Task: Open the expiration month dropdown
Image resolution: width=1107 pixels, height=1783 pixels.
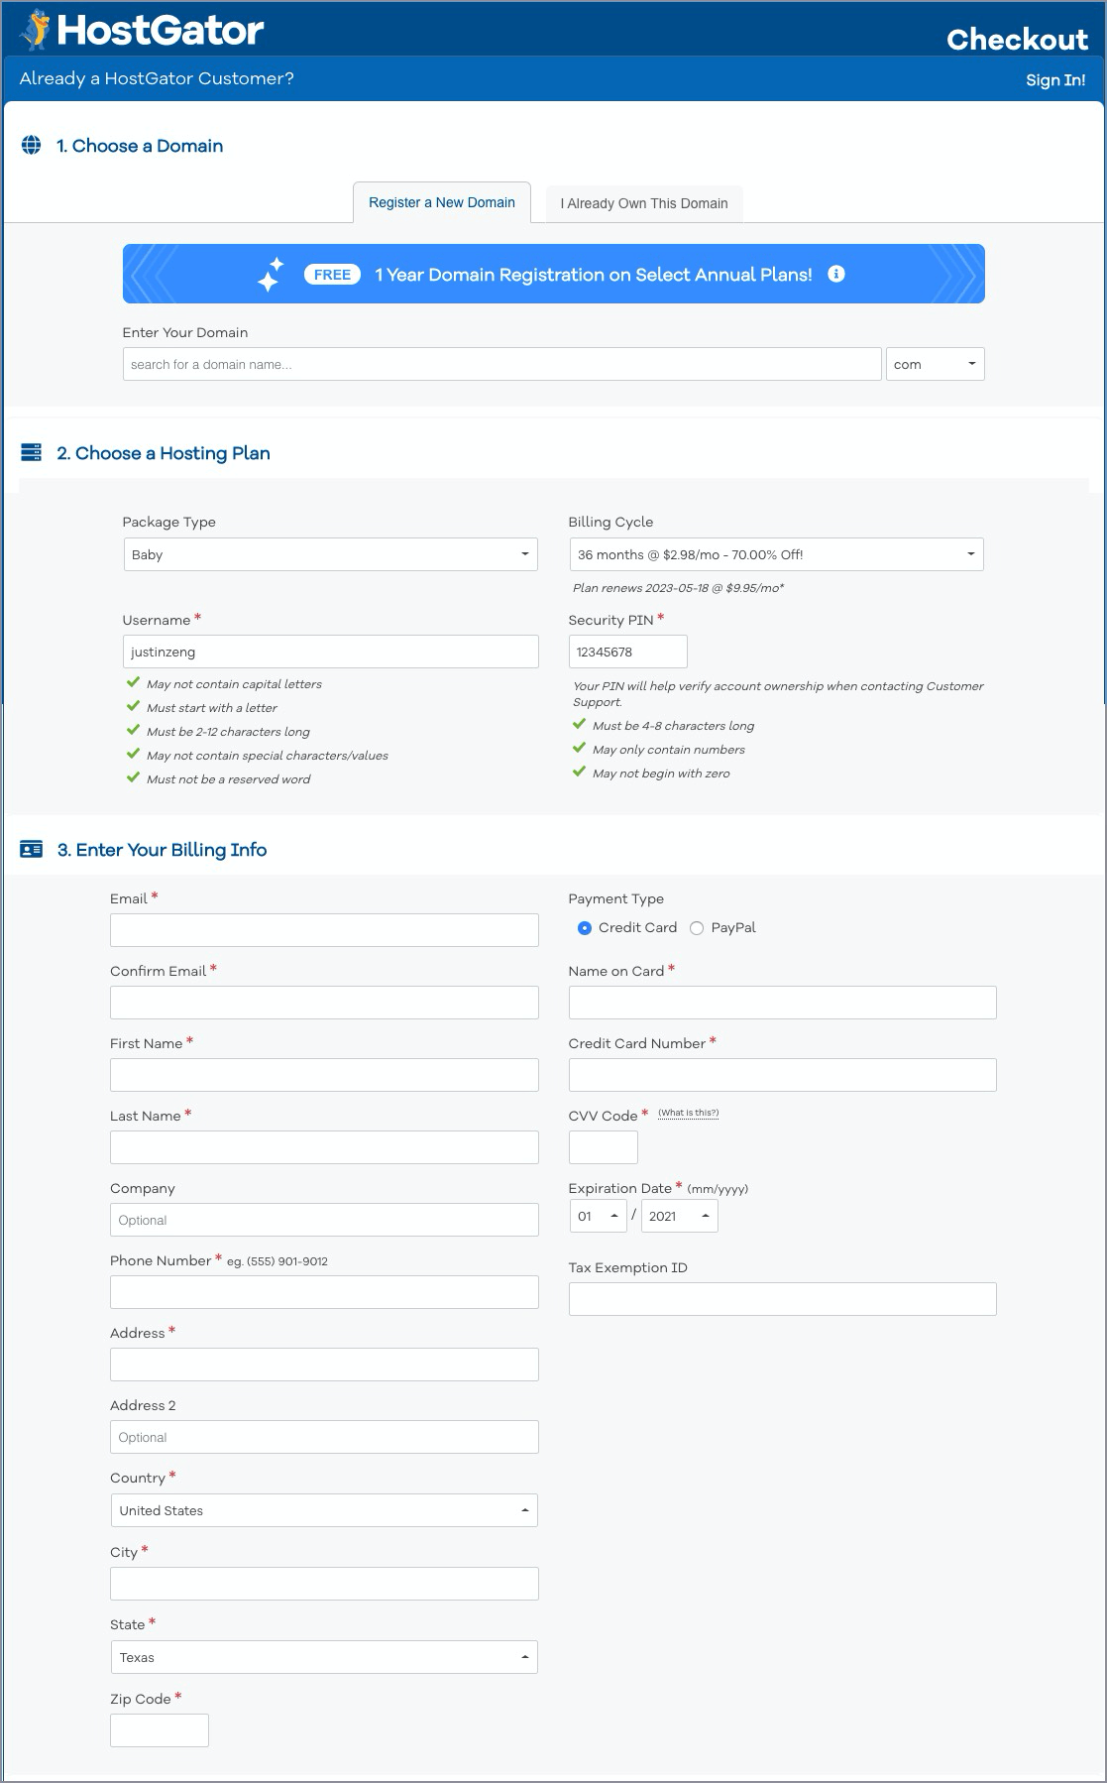Action: (x=599, y=1216)
